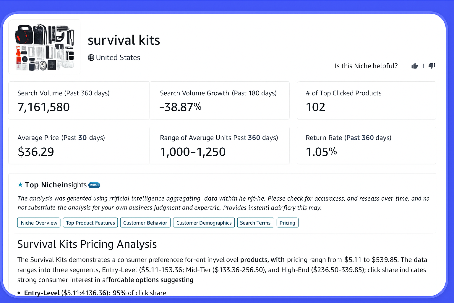Switch to the Niche Overview tab
Image resolution: width=454 pixels, height=303 pixels.
point(39,223)
